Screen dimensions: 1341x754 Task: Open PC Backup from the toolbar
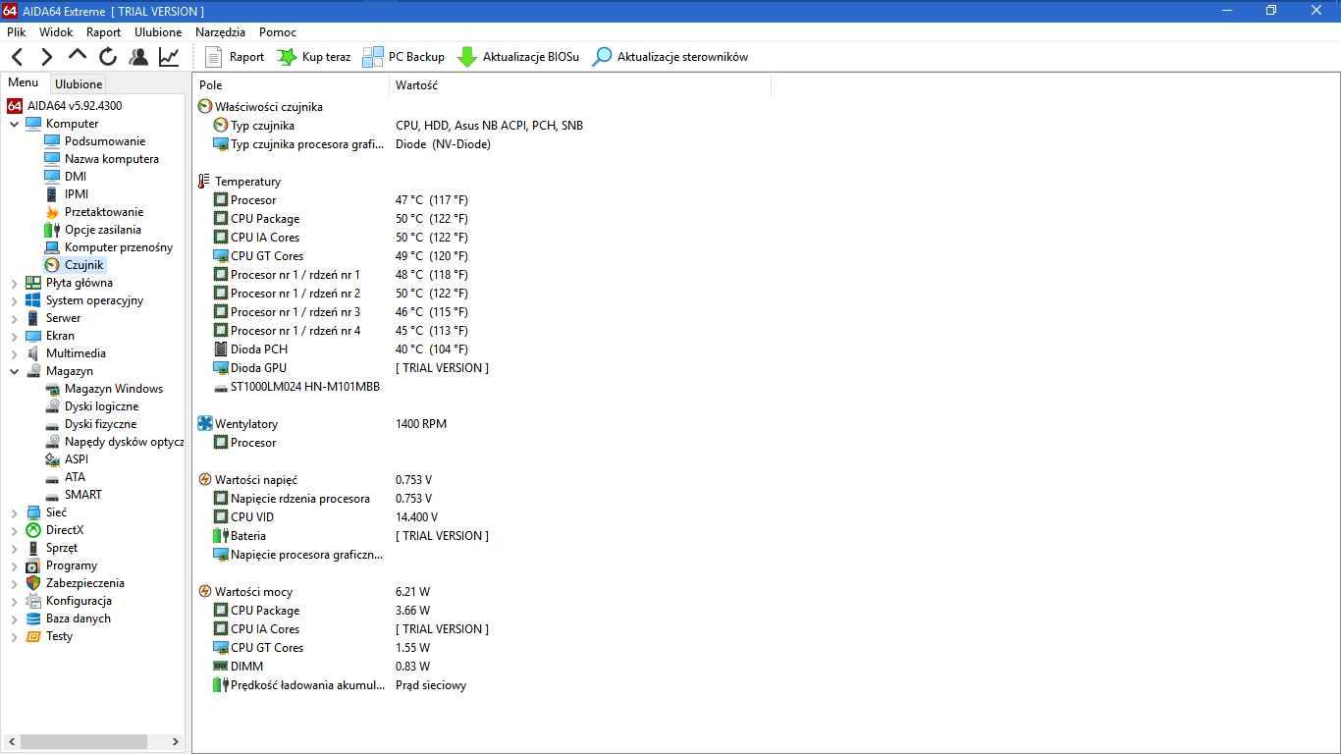403,57
